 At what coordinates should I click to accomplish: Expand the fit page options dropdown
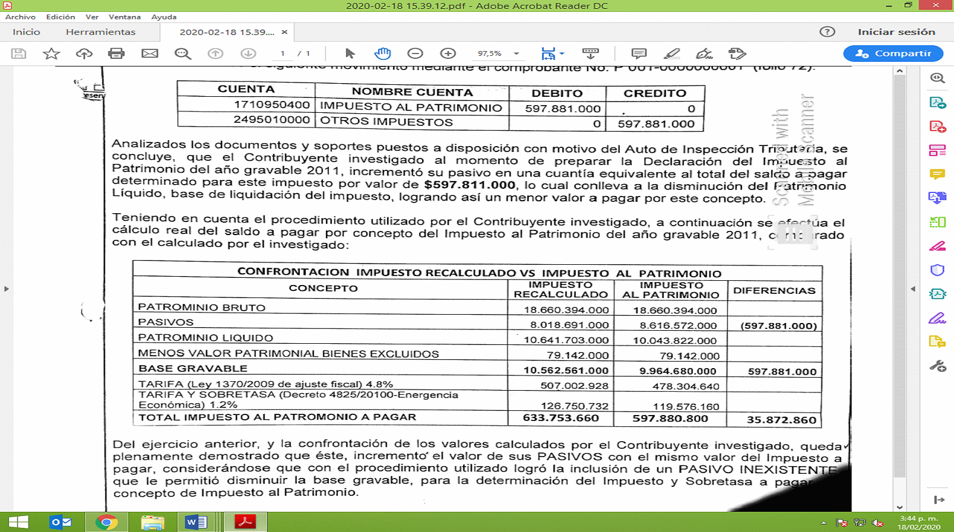tap(562, 53)
